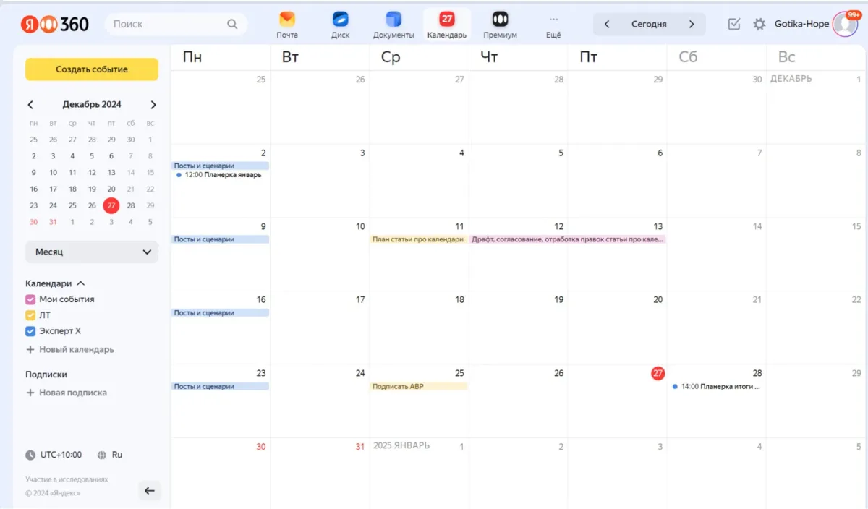Click the search magnifier icon
Screen dimensions: 868x509
[232, 24]
